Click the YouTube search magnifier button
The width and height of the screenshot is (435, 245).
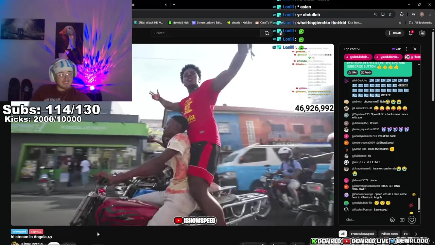click(x=267, y=33)
